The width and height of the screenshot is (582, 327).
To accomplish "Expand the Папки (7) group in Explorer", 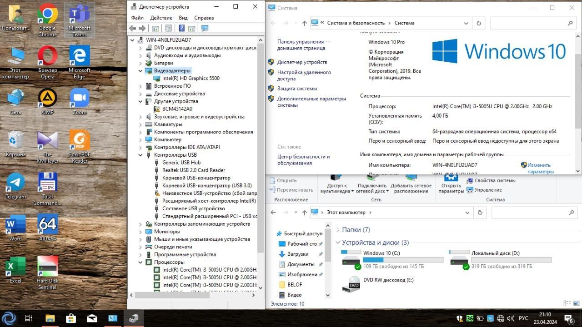I will pyautogui.click(x=338, y=230).
